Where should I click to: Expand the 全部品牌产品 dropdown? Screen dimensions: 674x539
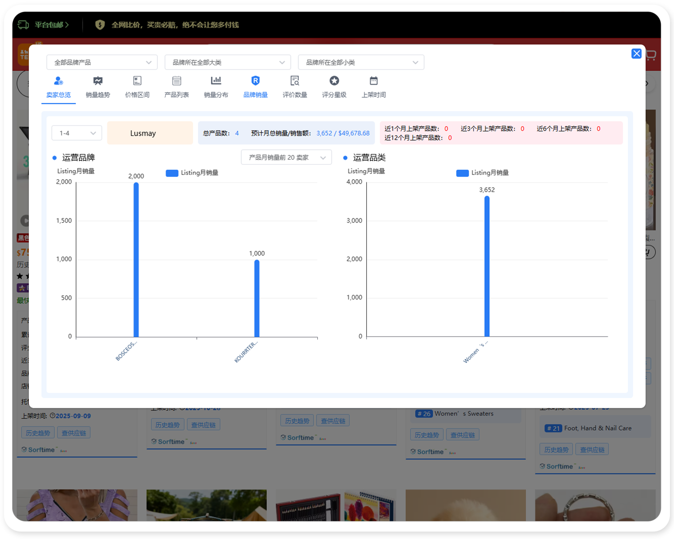point(102,62)
